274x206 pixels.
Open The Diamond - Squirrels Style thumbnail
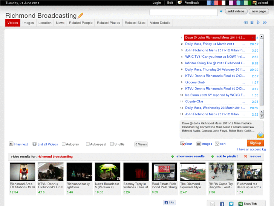[193, 172]
